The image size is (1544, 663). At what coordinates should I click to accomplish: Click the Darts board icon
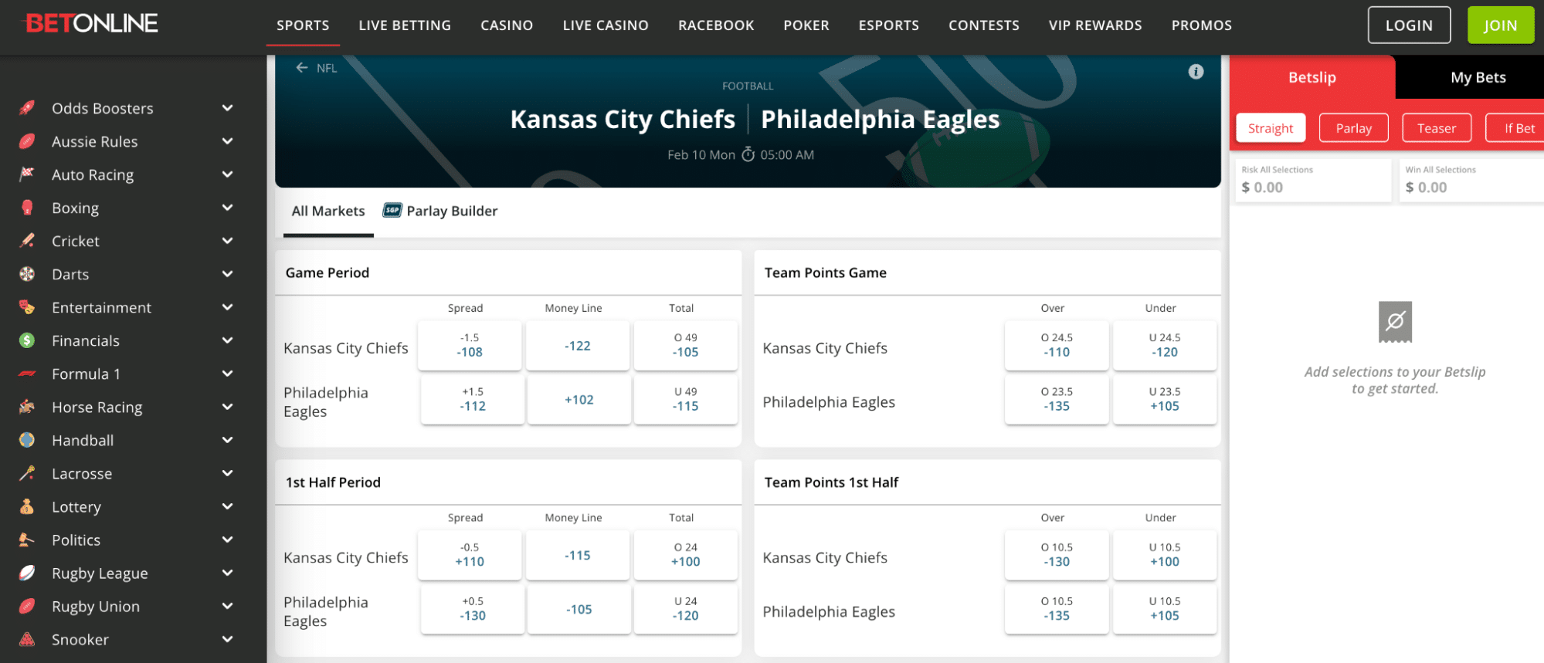[x=27, y=274]
